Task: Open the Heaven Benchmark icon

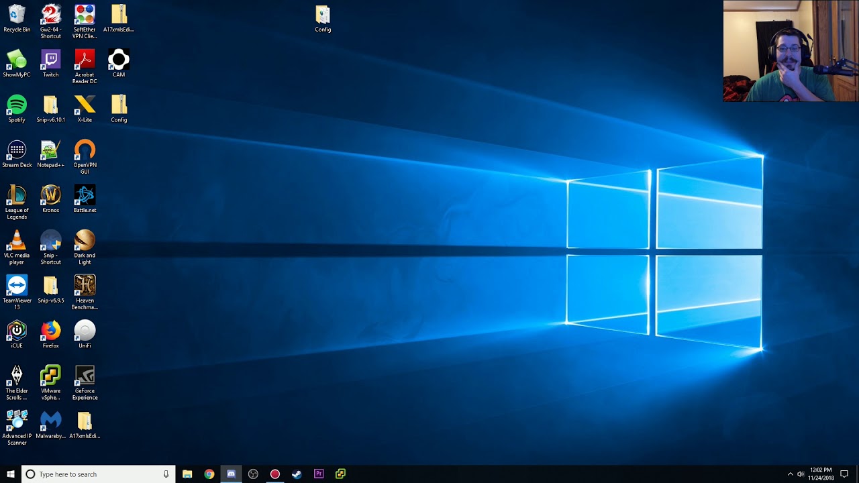Action: coord(85,292)
